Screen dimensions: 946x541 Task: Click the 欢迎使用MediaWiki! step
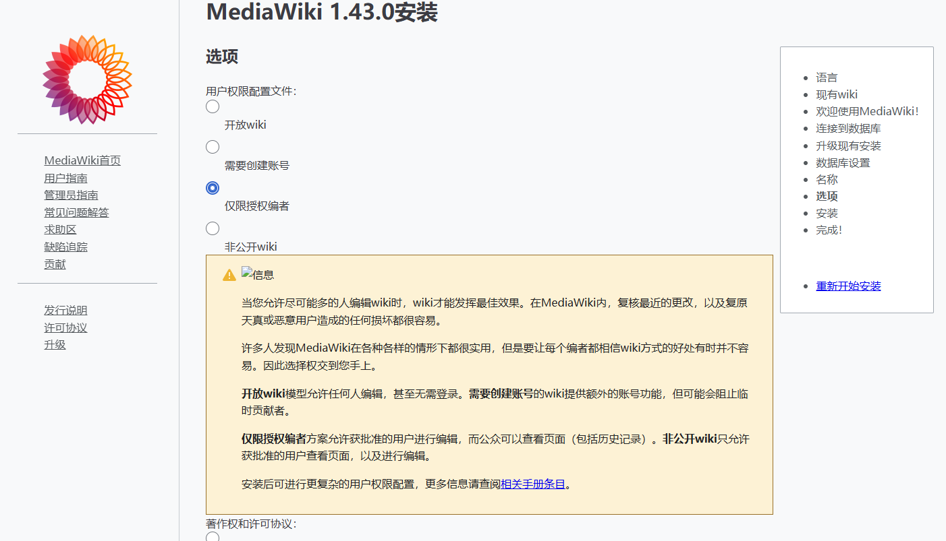pyautogui.click(x=867, y=111)
